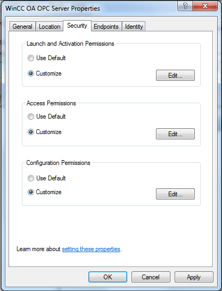222x291 pixels.
Task: Click the help question mark button
Action: click(x=185, y=6)
